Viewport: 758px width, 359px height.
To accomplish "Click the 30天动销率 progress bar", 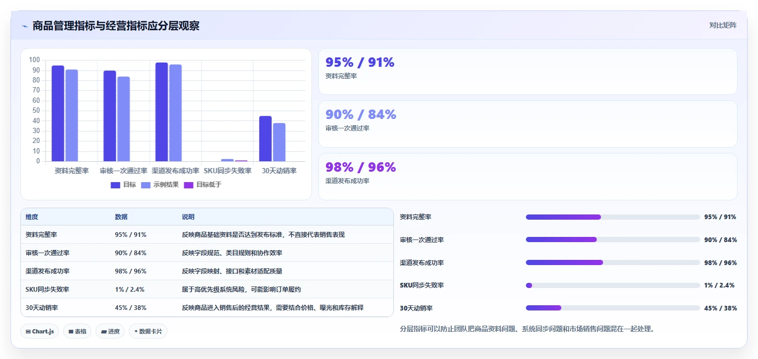I will tap(612, 308).
